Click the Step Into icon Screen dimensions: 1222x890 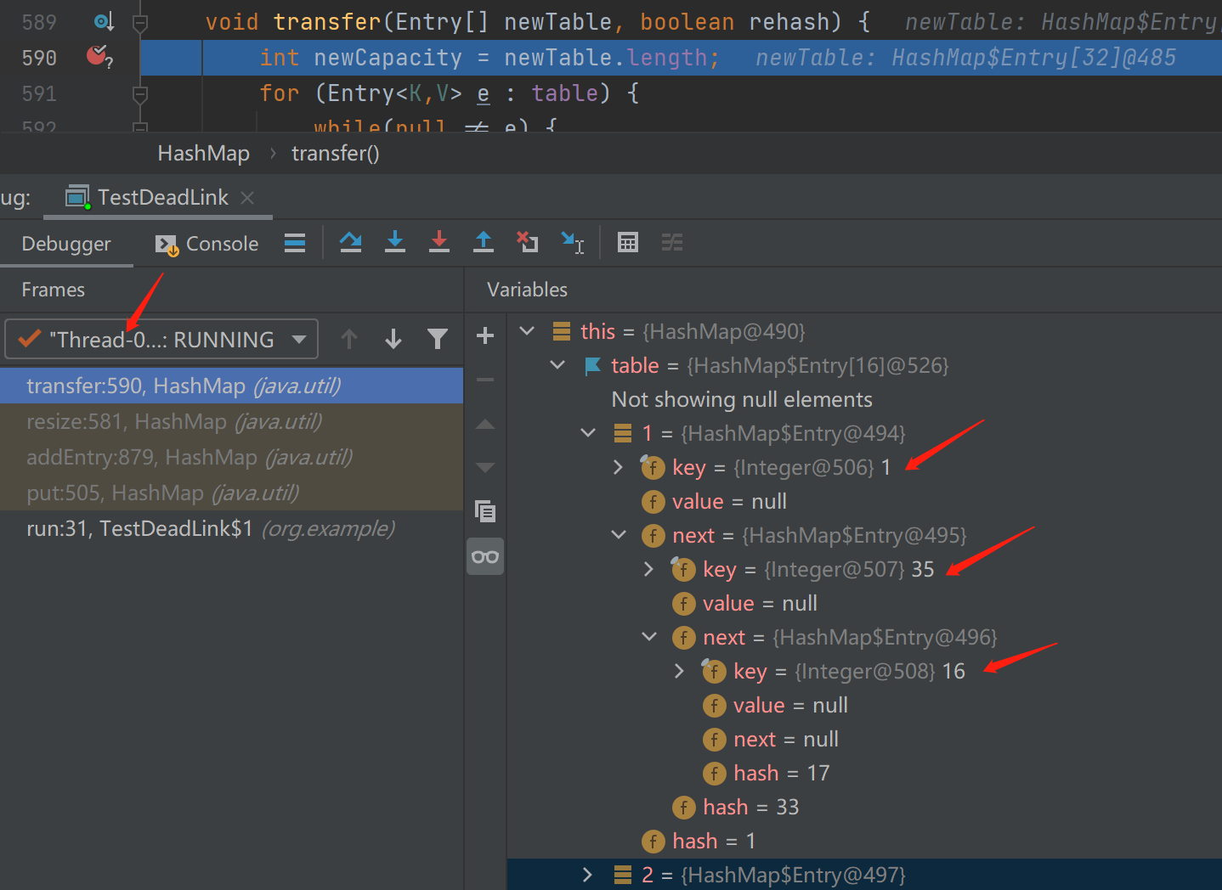pos(395,243)
